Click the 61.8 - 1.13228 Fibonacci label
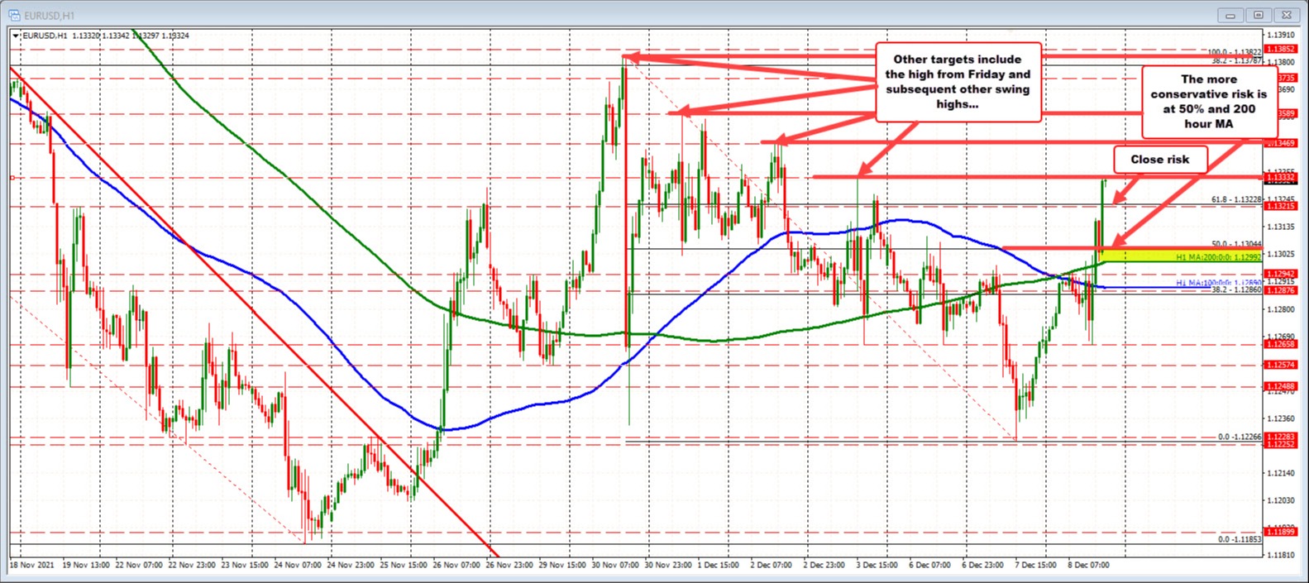 click(1236, 199)
